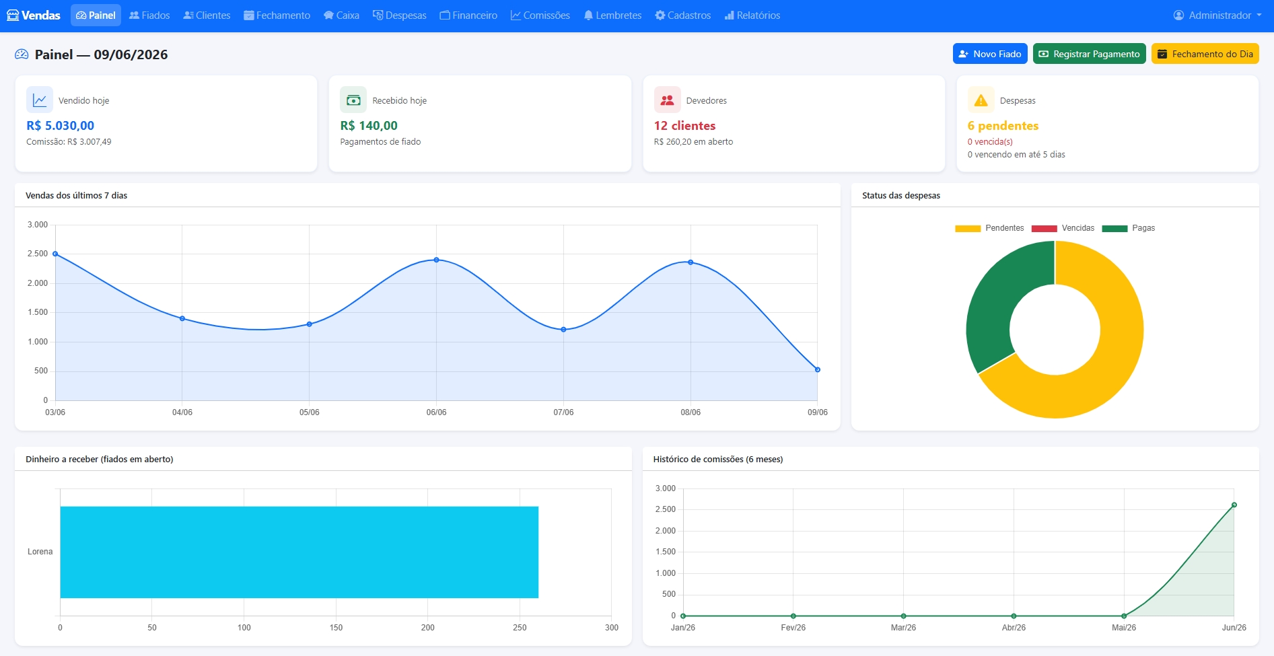Viewport: 1274px width, 656px height.
Task: Open the Relatórios section
Action: (x=752, y=15)
